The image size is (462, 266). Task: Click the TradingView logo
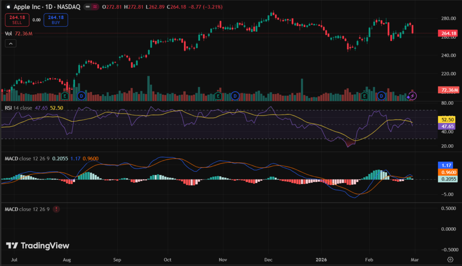point(37,246)
